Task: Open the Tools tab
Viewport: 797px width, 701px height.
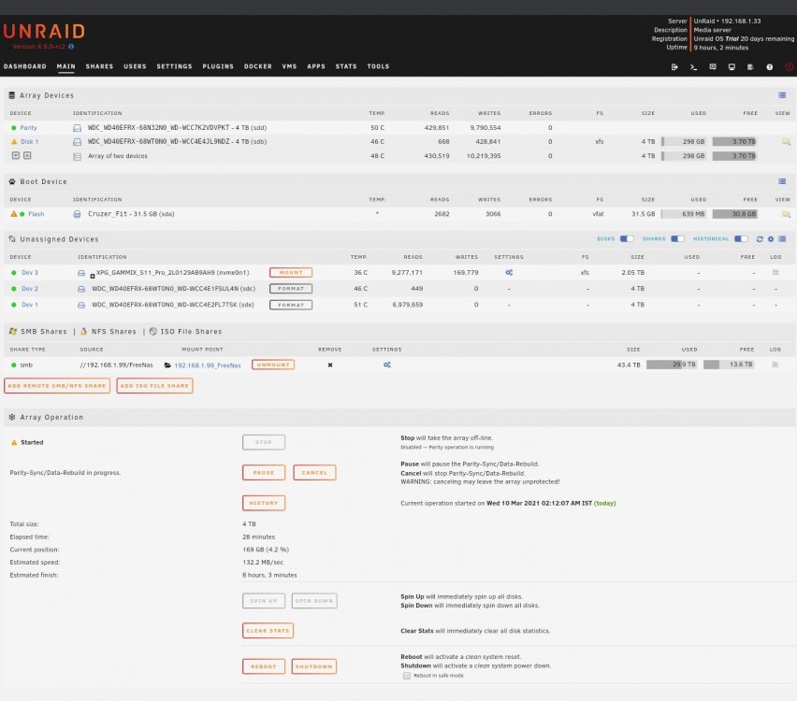Action: (x=378, y=66)
